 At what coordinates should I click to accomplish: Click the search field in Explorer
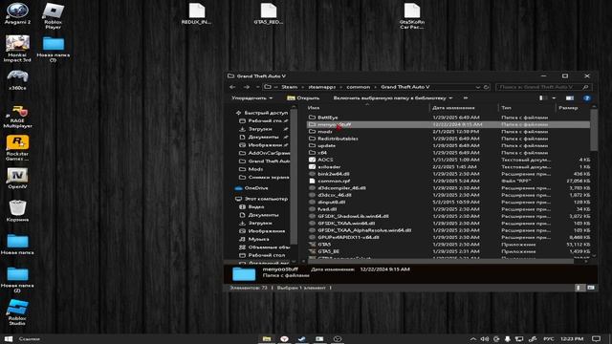543,87
